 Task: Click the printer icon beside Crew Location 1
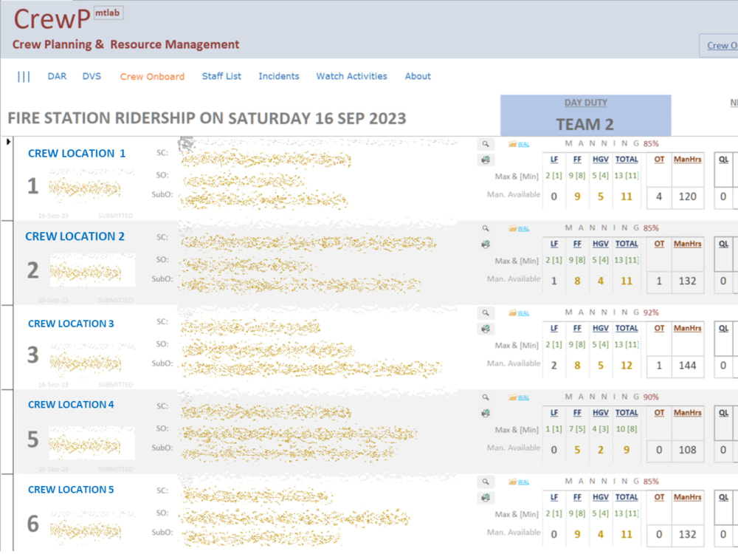point(485,159)
